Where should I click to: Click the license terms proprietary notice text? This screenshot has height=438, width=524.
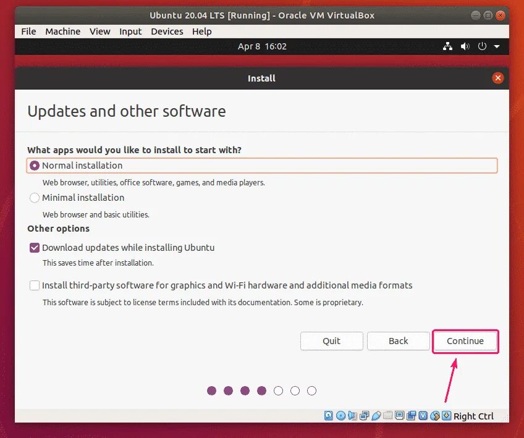coord(203,302)
